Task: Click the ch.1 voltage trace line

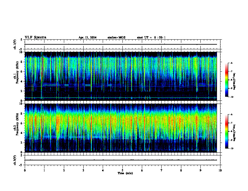Action: [121, 44]
